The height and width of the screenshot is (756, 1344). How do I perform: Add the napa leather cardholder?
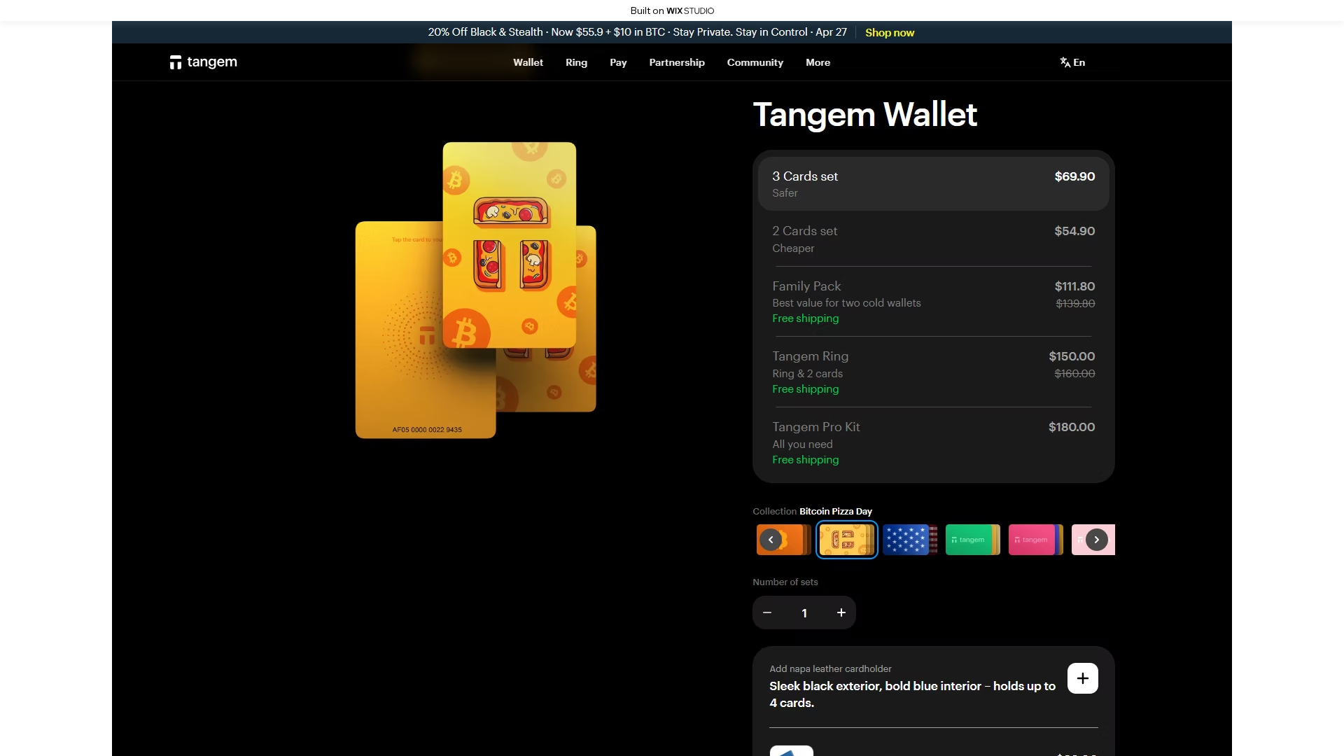1083,678
